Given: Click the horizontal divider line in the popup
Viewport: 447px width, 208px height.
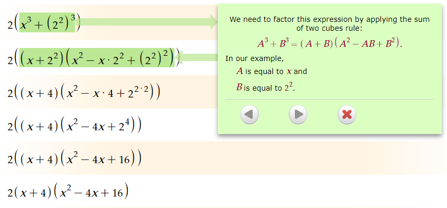Looking at the screenshot, I should (x=330, y=99).
